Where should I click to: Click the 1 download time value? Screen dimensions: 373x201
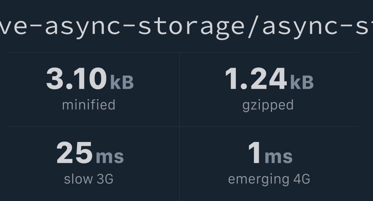(x=255, y=153)
